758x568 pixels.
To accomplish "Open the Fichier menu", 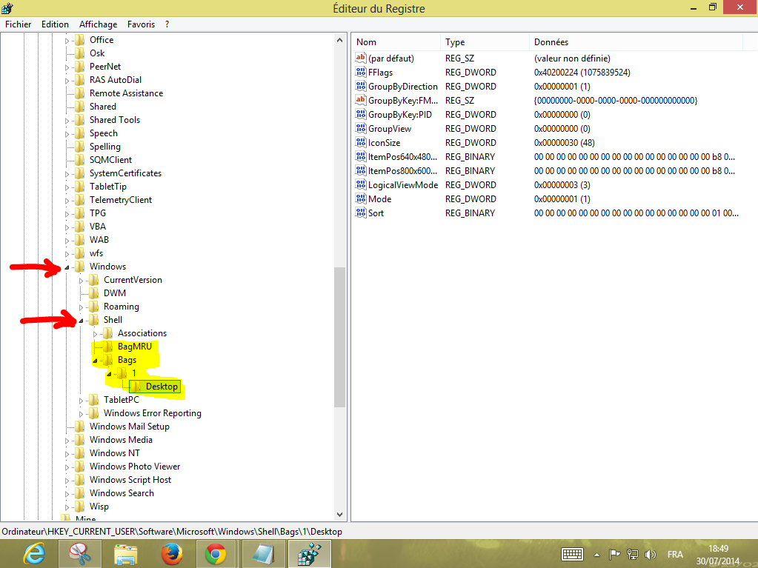I will [x=18, y=24].
